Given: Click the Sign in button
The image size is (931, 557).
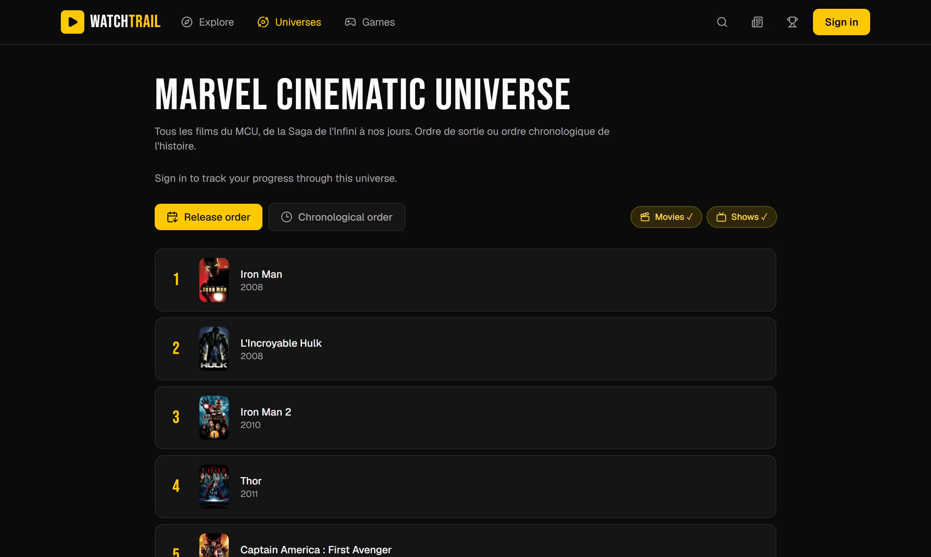Looking at the screenshot, I should coord(841,22).
